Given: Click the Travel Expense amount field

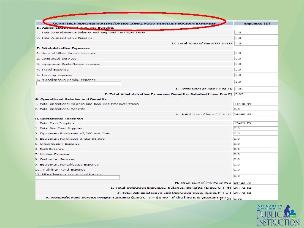Looking at the screenshot, I should [256, 70].
